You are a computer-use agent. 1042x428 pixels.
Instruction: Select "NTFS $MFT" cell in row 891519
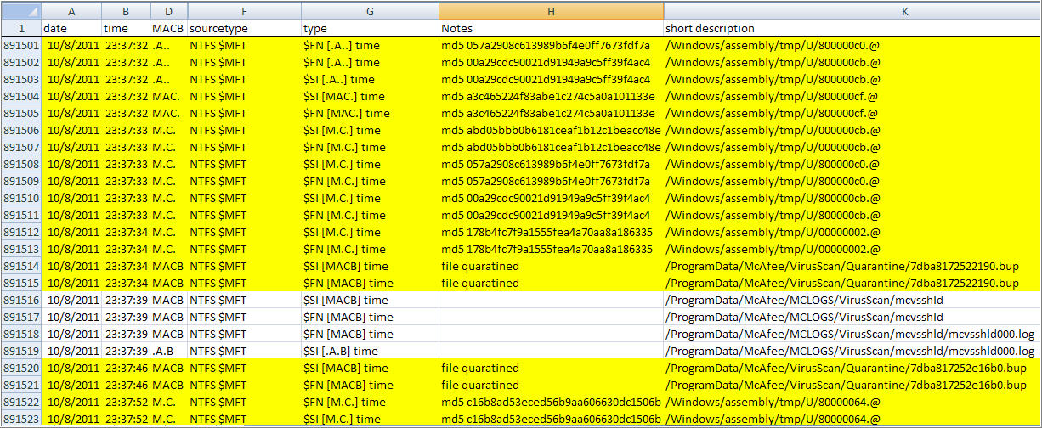click(x=244, y=351)
